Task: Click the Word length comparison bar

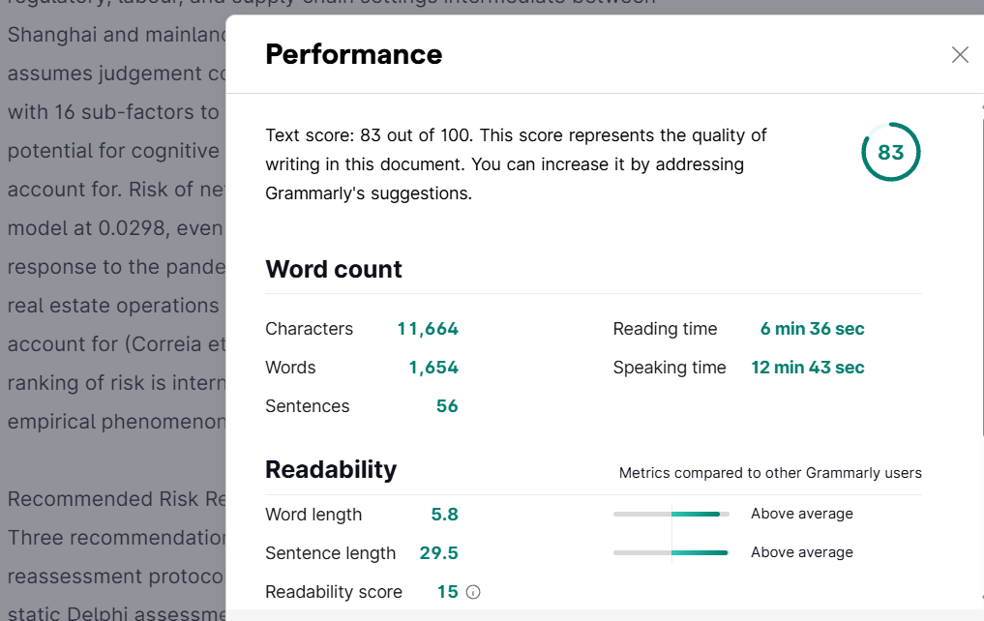Action: point(671,514)
